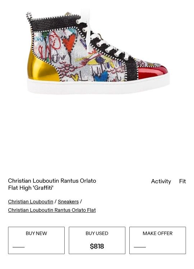Click the MAKE OFFER box
The width and height of the screenshot is (194, 269).
(157, 240)
